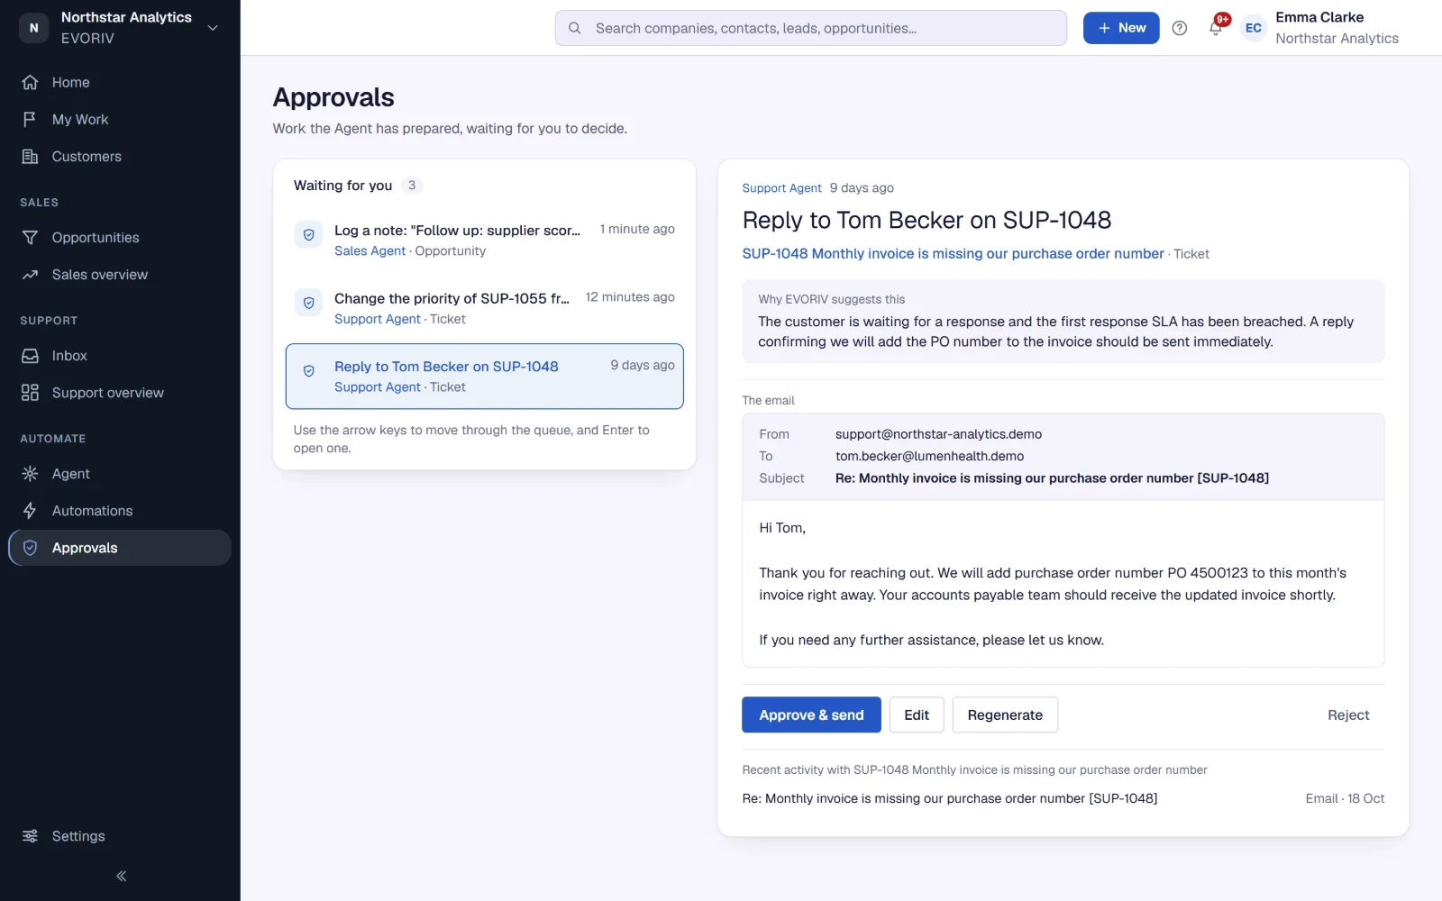Open Customers building icon

coord(30,156)
